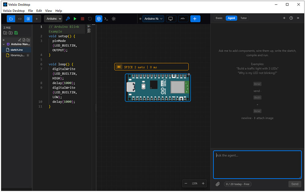The width and height of the screenshot is (306, 192).
Task: Start new chat with plus icon
Action: click(x=284, y=18)
